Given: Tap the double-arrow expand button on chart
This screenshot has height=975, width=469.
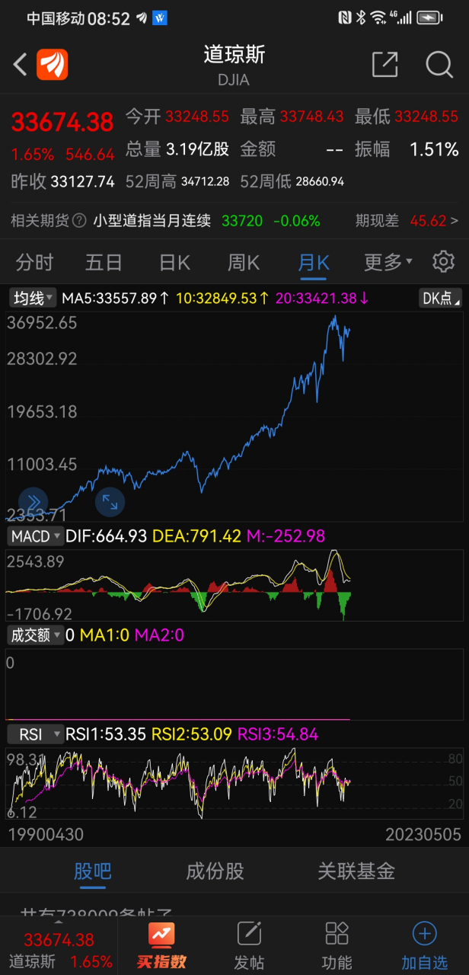Looking at the screenshot, I should (x=33, y=501).
